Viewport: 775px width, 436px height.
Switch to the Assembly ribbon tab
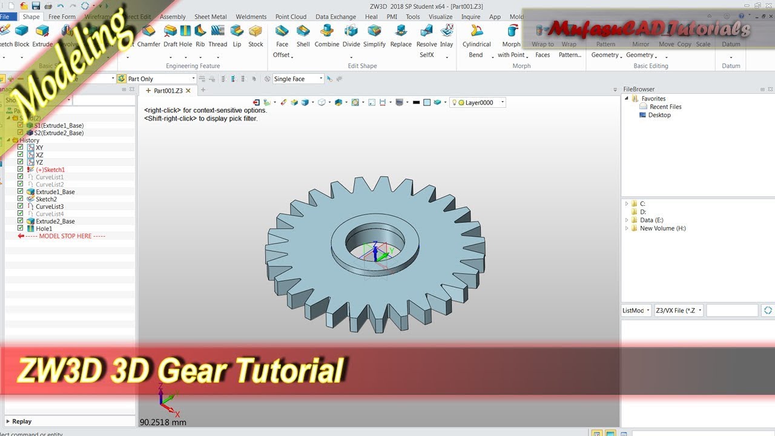[173, 17]
